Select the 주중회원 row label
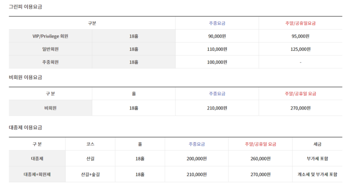The width and height of the screenshot is (346, 186). point(51,62)
